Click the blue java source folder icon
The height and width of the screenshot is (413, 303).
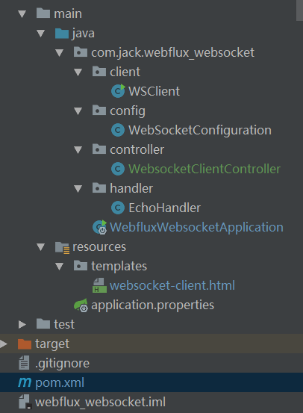[62, 34]
